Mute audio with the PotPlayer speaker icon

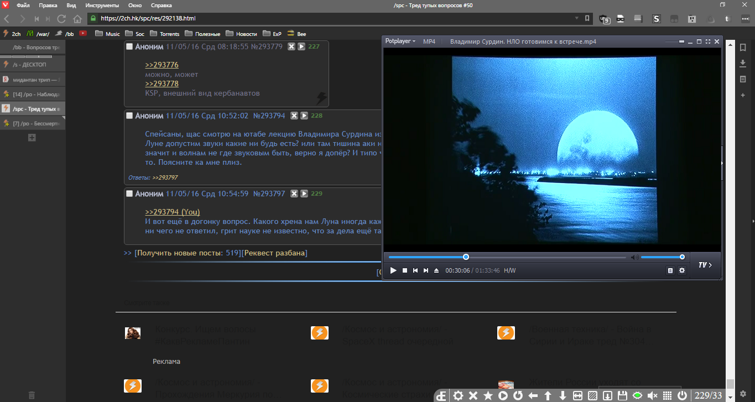pos(634,257)
